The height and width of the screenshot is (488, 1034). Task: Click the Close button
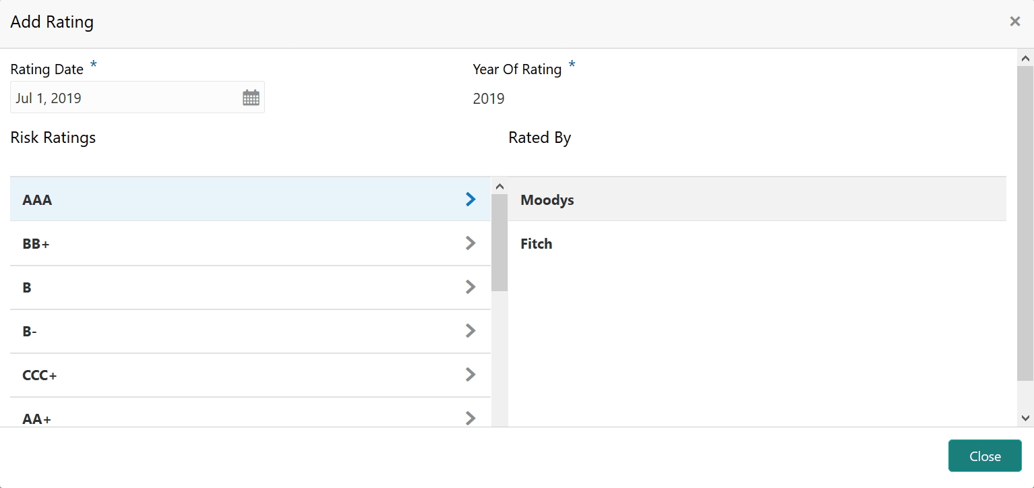(985, 456)
